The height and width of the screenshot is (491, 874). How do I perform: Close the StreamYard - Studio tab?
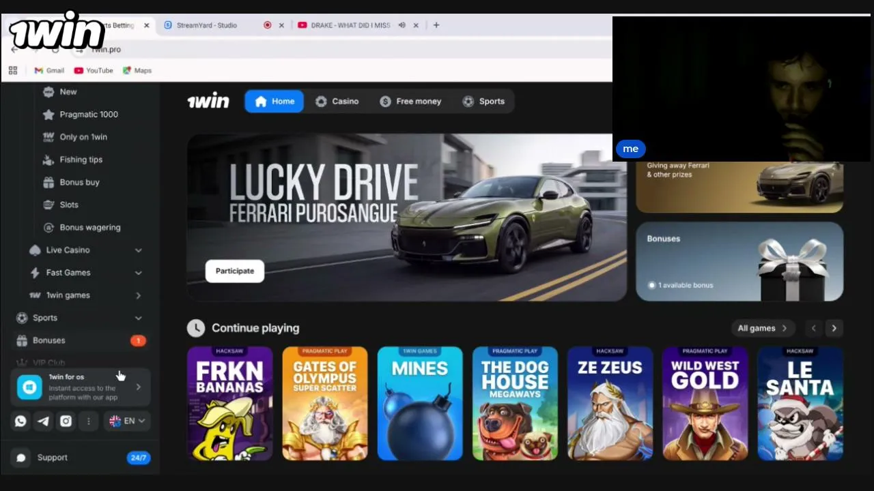[281, 25]
